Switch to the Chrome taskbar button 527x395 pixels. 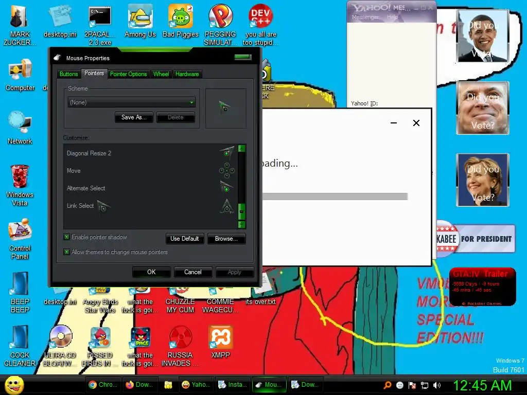[103, 385]
